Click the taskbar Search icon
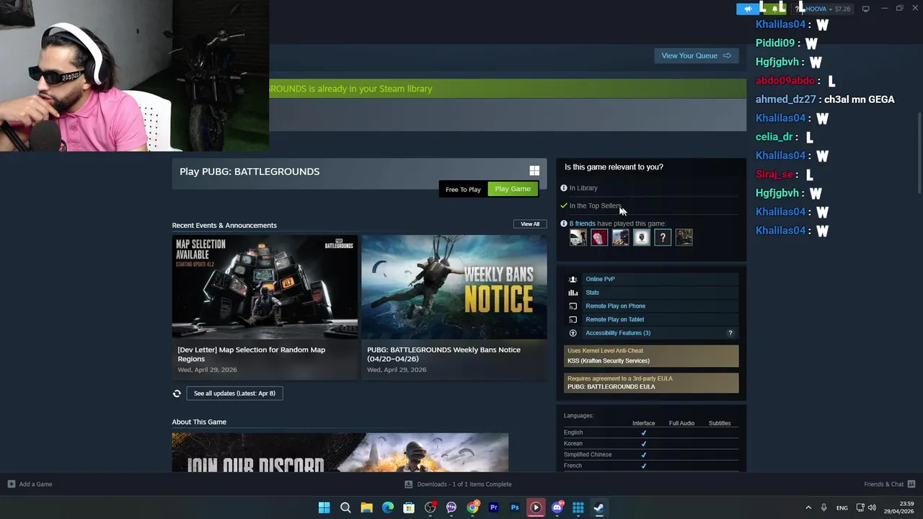The width and height of the screenshot is (923, 519). (x=345, y=507)
